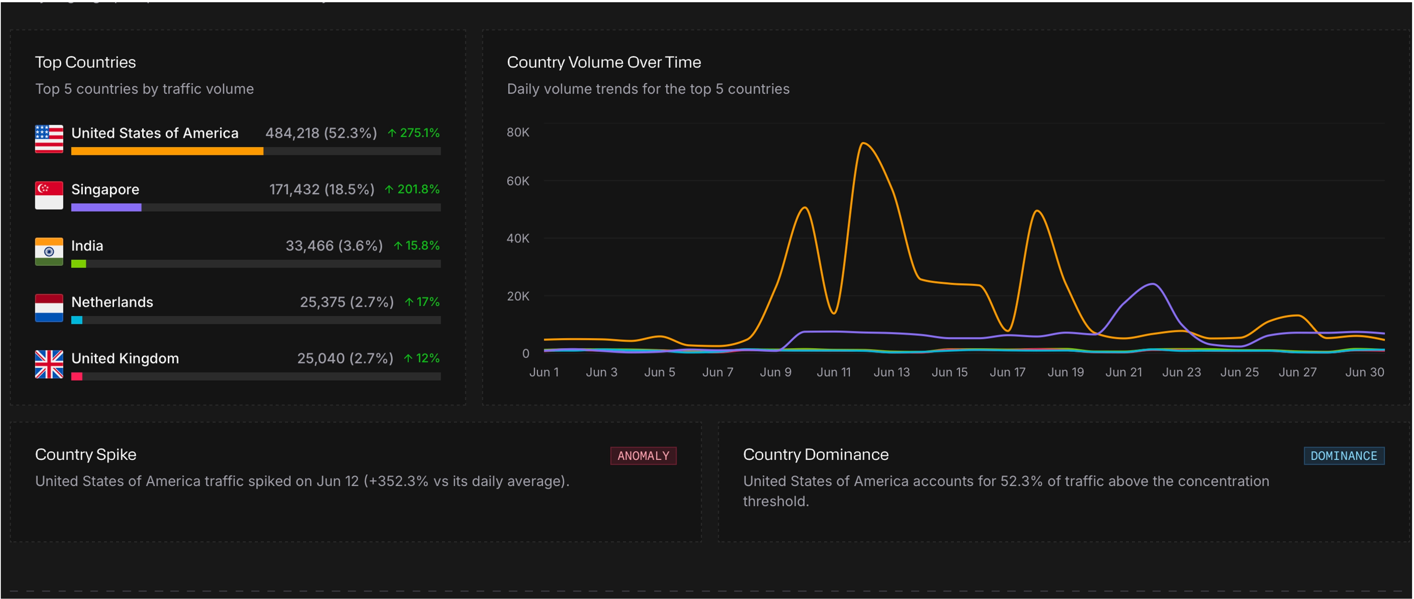Click the orange United States traffic bar

click(168, 152)
